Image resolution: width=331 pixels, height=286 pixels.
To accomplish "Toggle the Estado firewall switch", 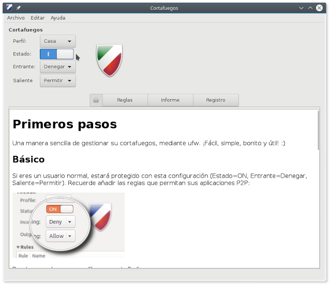I will (57, 54).
